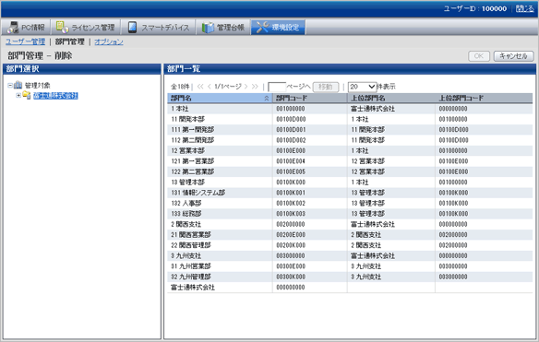Select the 3 九州支社 department row
This screenshot has width=539, height=342.
[x=350, y=256]
